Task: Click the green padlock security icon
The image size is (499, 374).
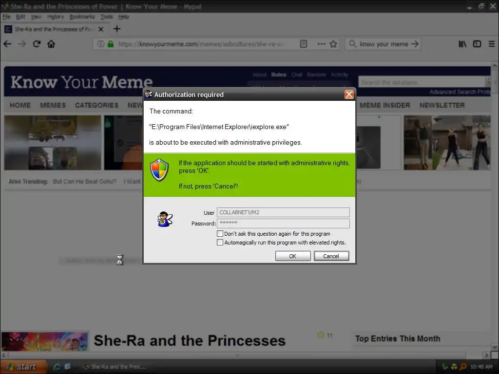Action: pos(111,44)
